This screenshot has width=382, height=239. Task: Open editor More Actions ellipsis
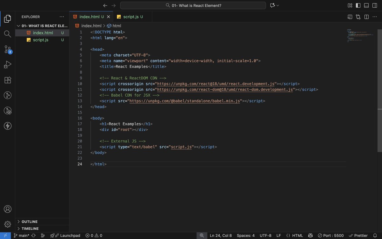(375, 17)
